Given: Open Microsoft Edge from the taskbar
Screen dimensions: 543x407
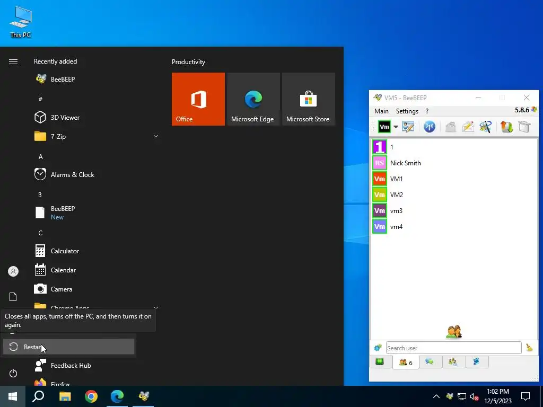Looking at the screenshot, I should [117, 396].
